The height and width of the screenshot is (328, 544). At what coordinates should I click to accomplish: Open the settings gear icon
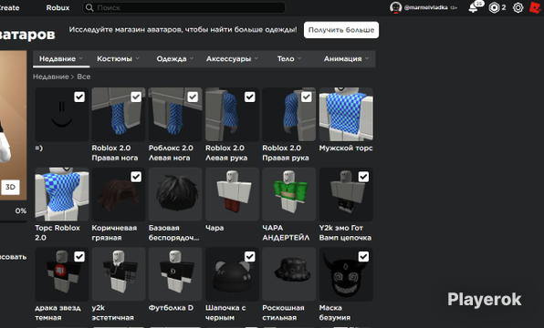point(518,7)
